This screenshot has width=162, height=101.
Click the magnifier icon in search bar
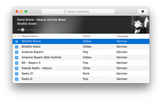(65, 12)
